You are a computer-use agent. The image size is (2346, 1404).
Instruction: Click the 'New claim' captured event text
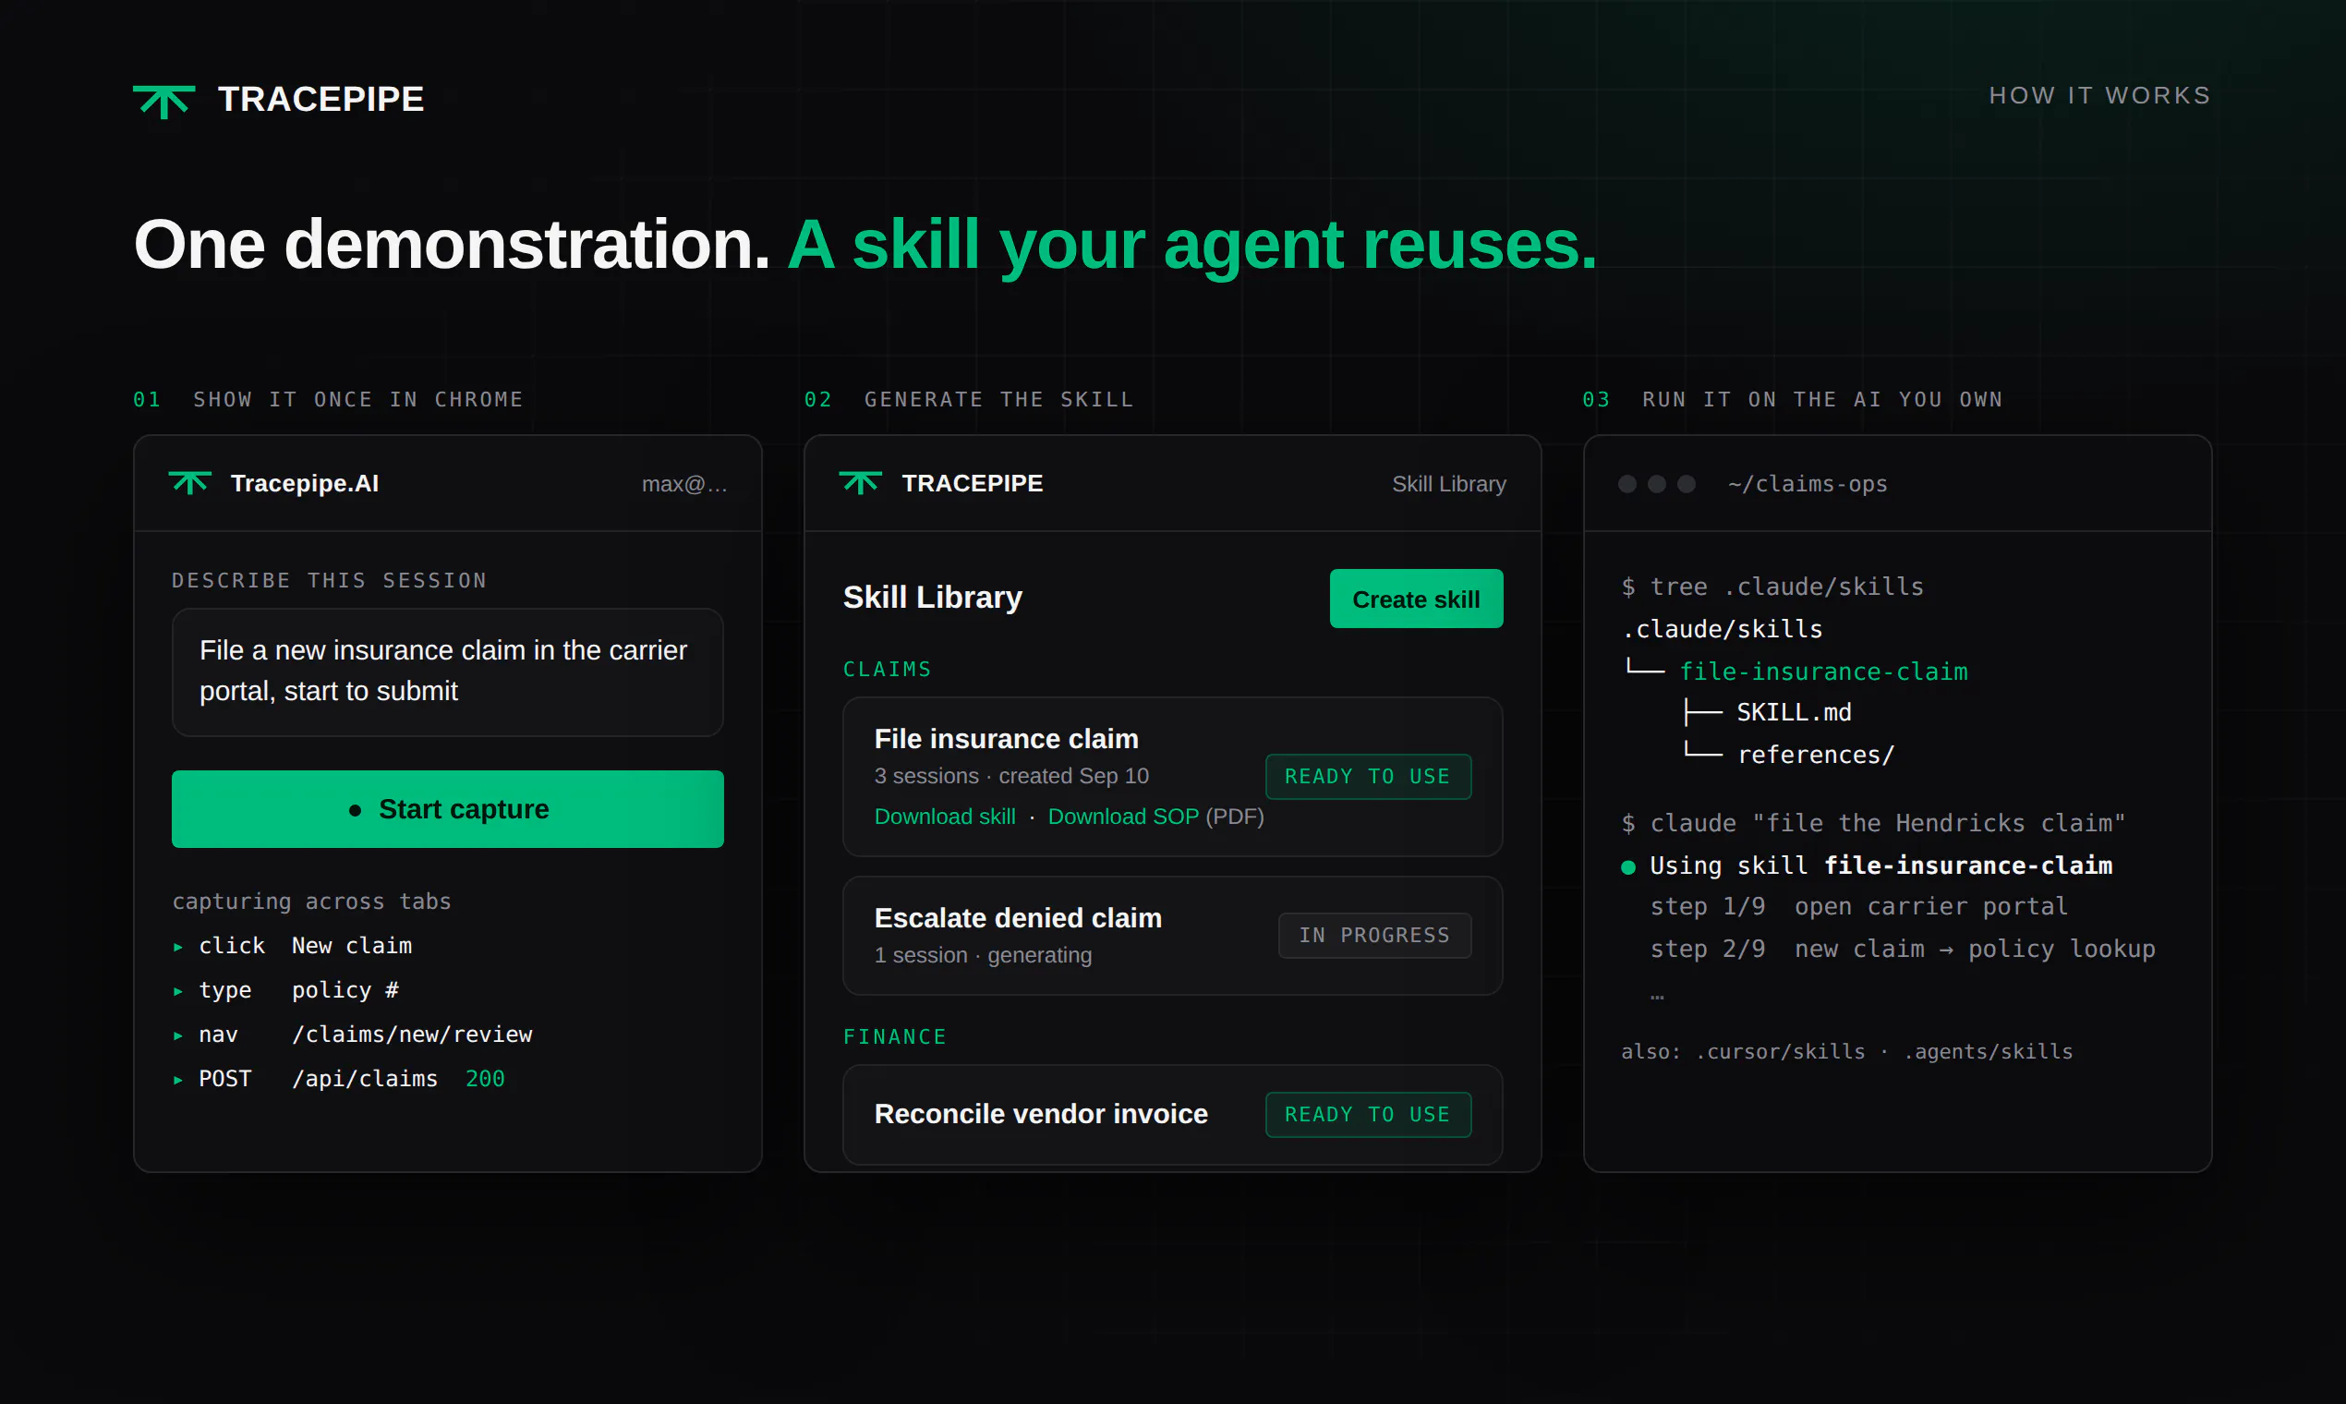[352, 946]
